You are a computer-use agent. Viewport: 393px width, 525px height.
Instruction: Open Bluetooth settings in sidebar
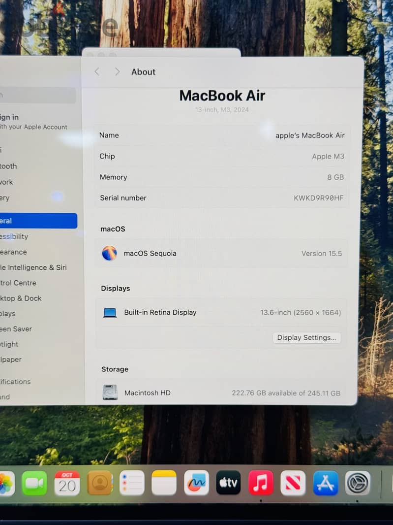coord(8,166)
